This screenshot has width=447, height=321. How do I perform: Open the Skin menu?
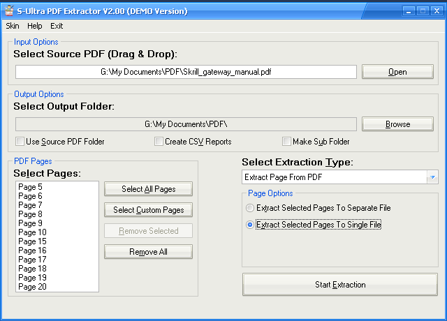[x=13, y=26]
